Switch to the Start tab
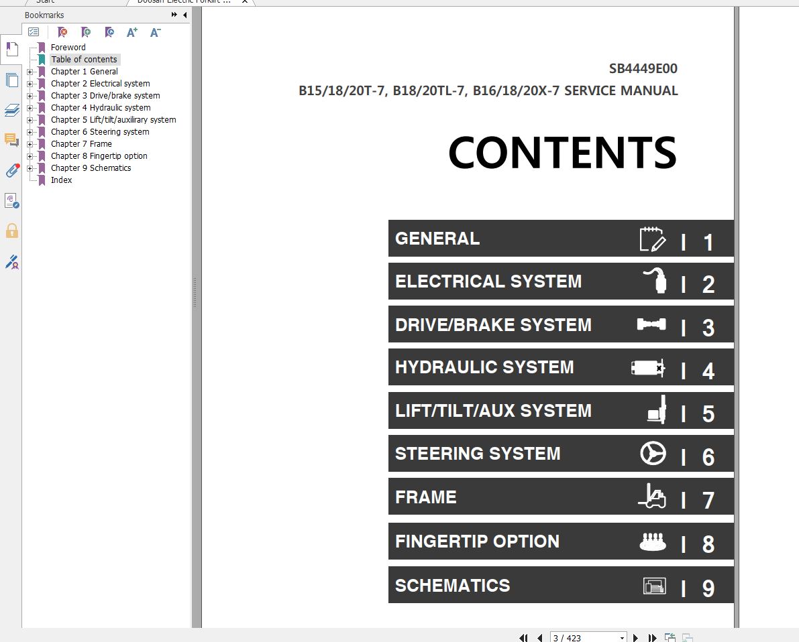Screen dimensions: 799x642 coord(46,2)
